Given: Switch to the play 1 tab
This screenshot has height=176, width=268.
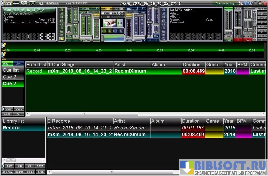Looking at the screenshot, I should (x=7, y=63).
